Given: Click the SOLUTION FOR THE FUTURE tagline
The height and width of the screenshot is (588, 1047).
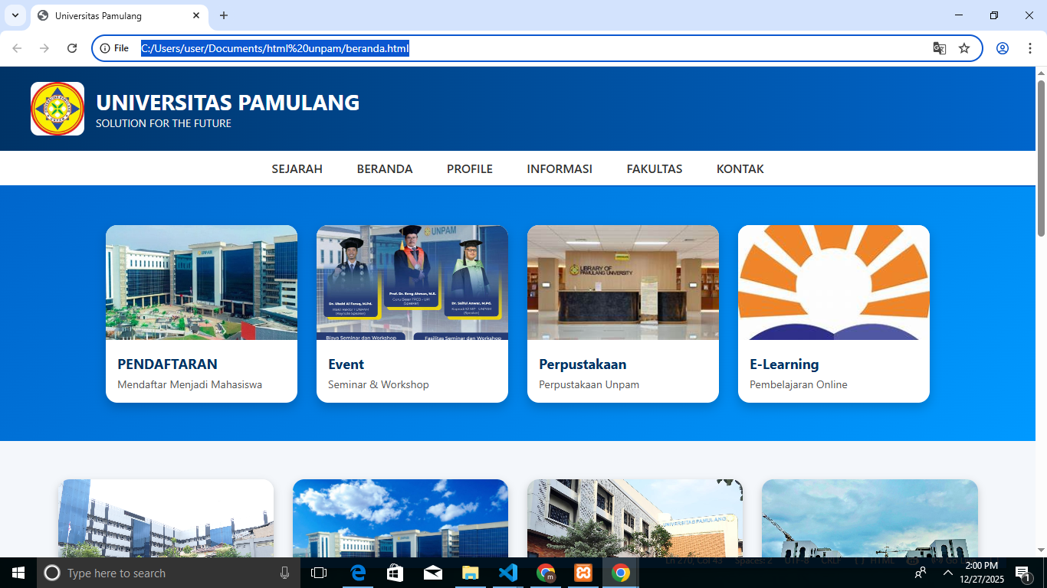Looking at the screenshot, I should [163, 123].
